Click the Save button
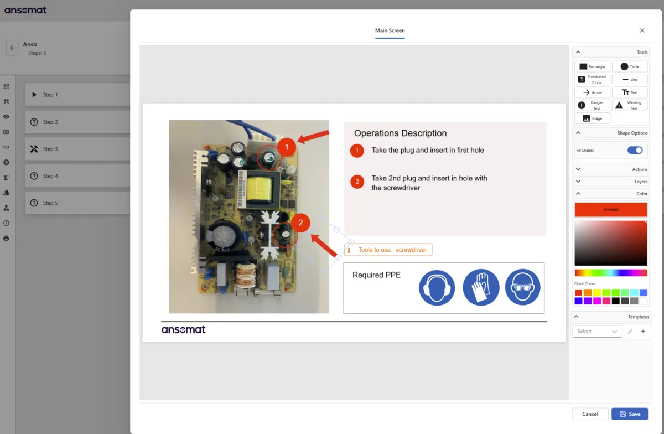The image size is (664, 434). [630, 414]
